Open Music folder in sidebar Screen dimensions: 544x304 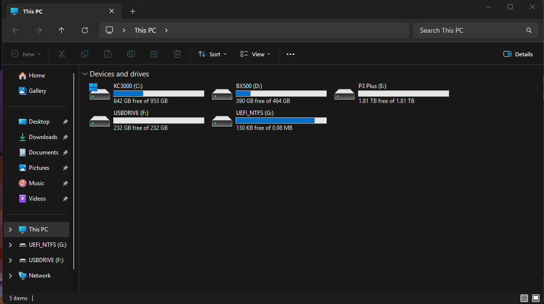37,183
